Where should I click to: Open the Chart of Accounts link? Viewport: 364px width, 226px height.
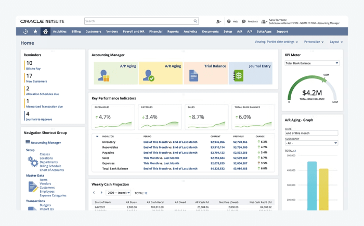(52, 170)
